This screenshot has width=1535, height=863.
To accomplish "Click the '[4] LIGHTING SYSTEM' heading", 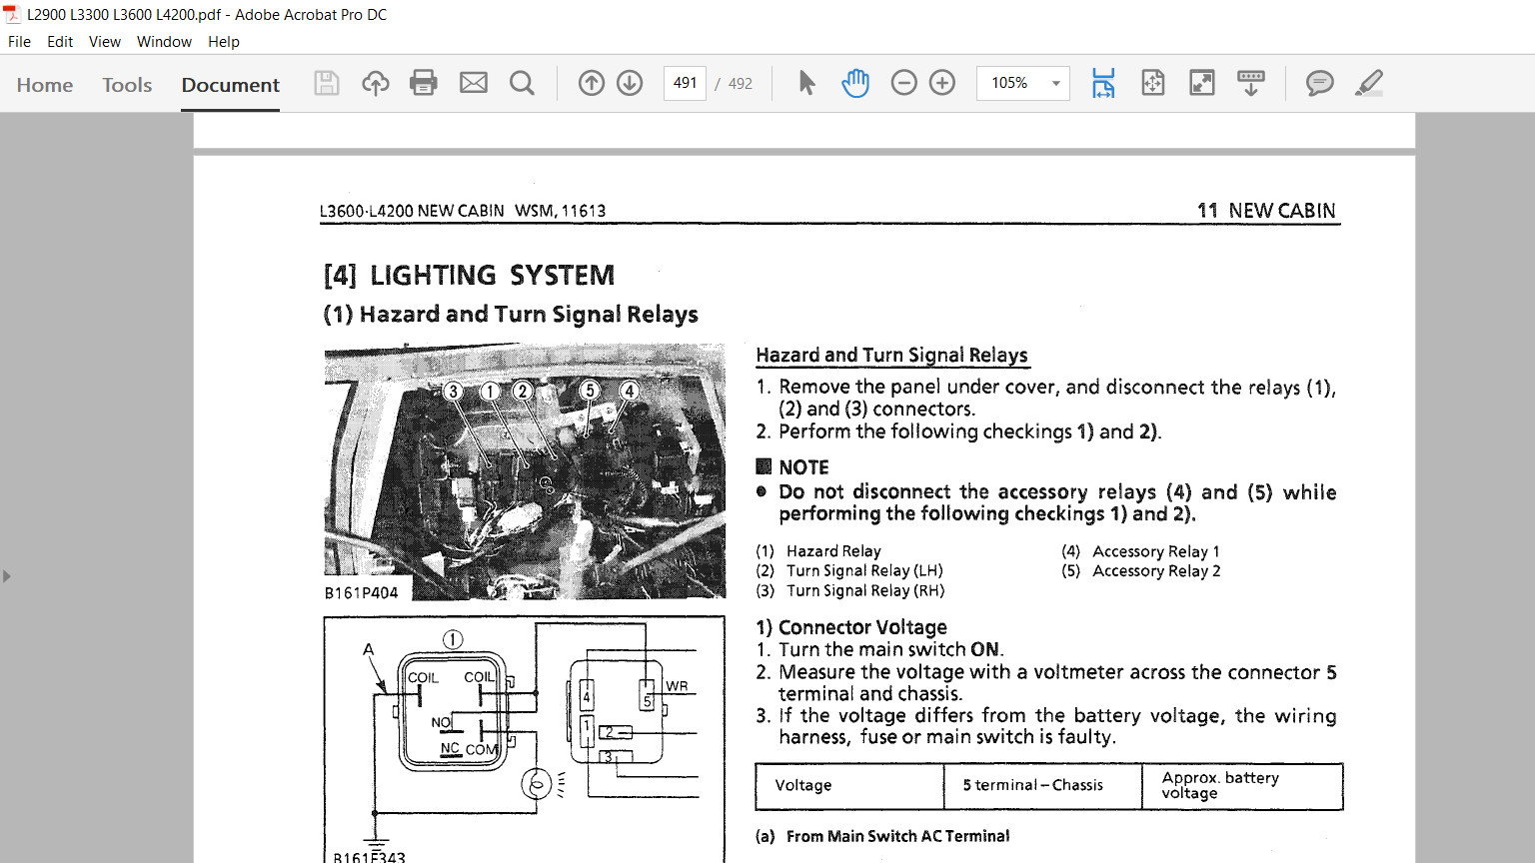I will [469, 275].
